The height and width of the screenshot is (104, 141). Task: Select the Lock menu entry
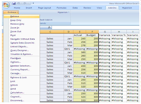click(21, 81)
